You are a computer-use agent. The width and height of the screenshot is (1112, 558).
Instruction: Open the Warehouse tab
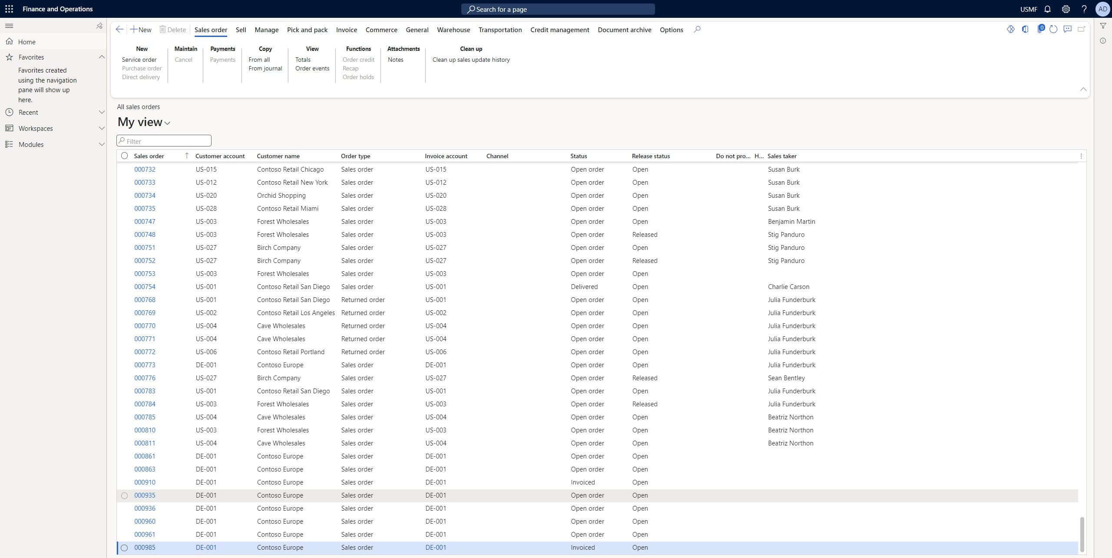(x=453, y=30)
